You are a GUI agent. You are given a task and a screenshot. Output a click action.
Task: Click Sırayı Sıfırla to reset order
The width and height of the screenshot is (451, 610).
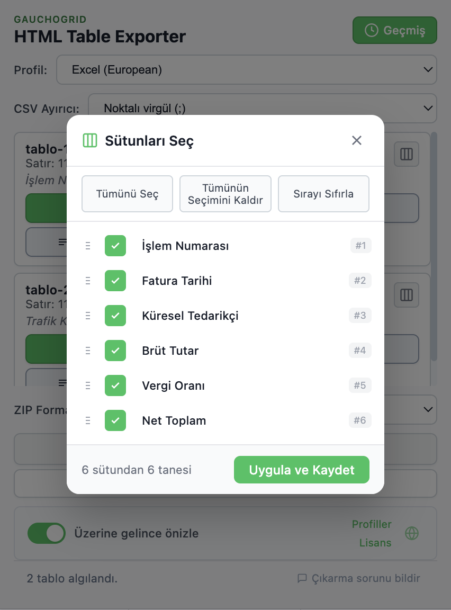[x=323, y=194]
